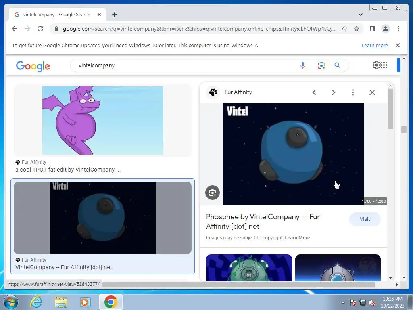Open Google quick settings gear
The width and height of the screenshot is (413, 310).
[376, 65]
